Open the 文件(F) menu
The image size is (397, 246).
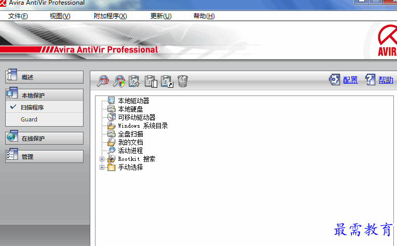[x=18, y=16]
